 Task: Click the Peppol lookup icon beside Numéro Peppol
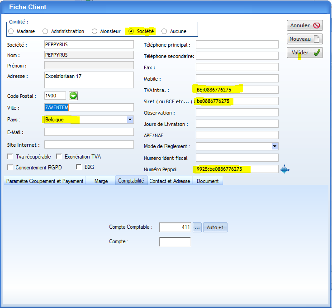click(x=285, y=169)
